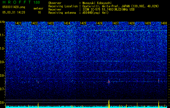
Task: Click the 1429 time marker
Action: pyautogui.click(x=148, y=23)
